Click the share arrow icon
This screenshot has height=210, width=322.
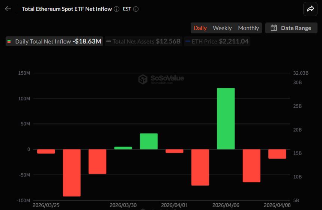pyautogui.click(x=310, y=9)
